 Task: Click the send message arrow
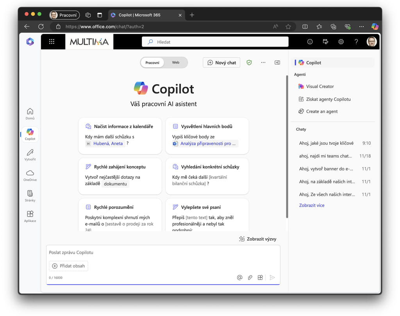[x=272, y=277]
